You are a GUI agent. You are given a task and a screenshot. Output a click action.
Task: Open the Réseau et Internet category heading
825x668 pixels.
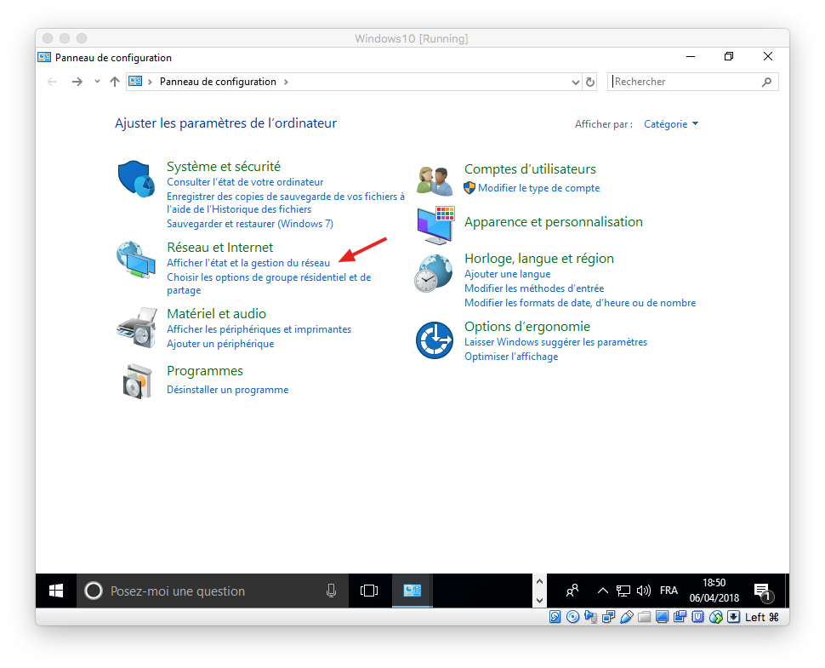pos(220,248)
